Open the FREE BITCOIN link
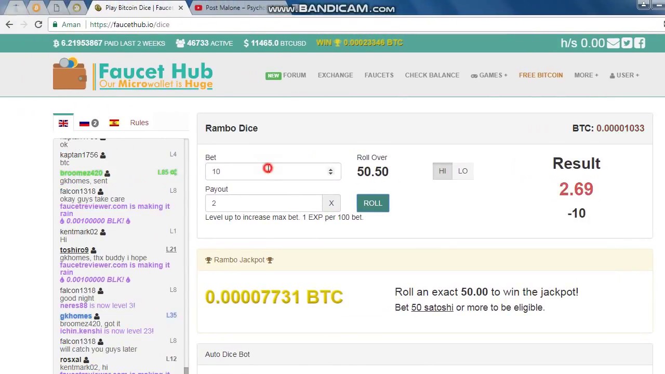This screenshot has height=374, width=665. click(x=540, y=75)
